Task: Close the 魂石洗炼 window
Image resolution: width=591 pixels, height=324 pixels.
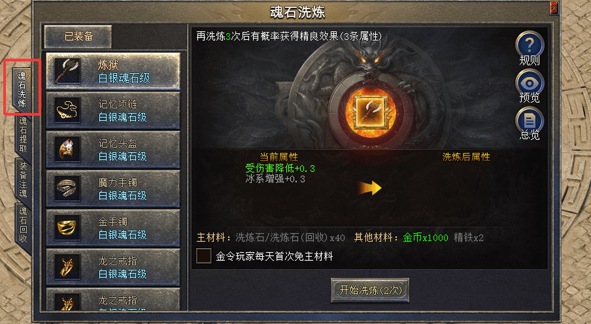Action: coord(554,8)
